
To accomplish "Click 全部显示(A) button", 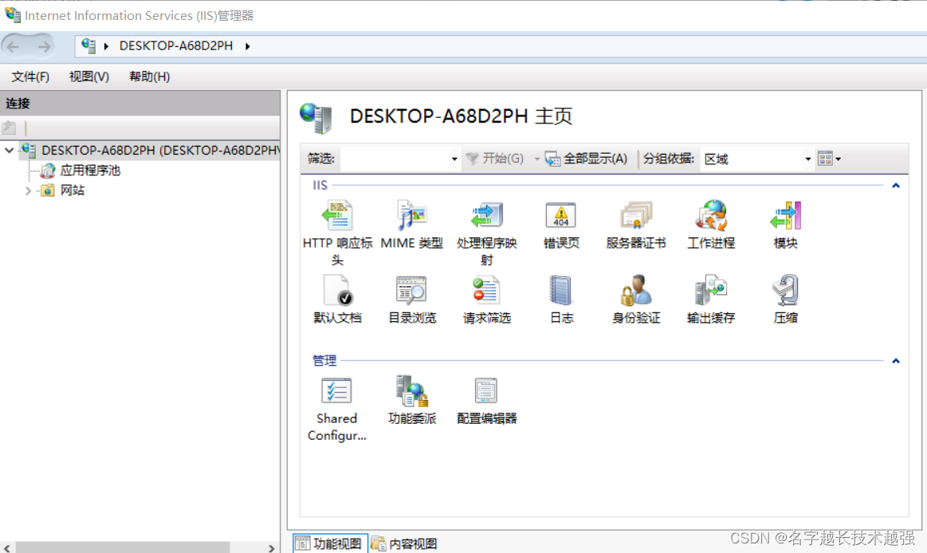I will click(x=587, y=159).
